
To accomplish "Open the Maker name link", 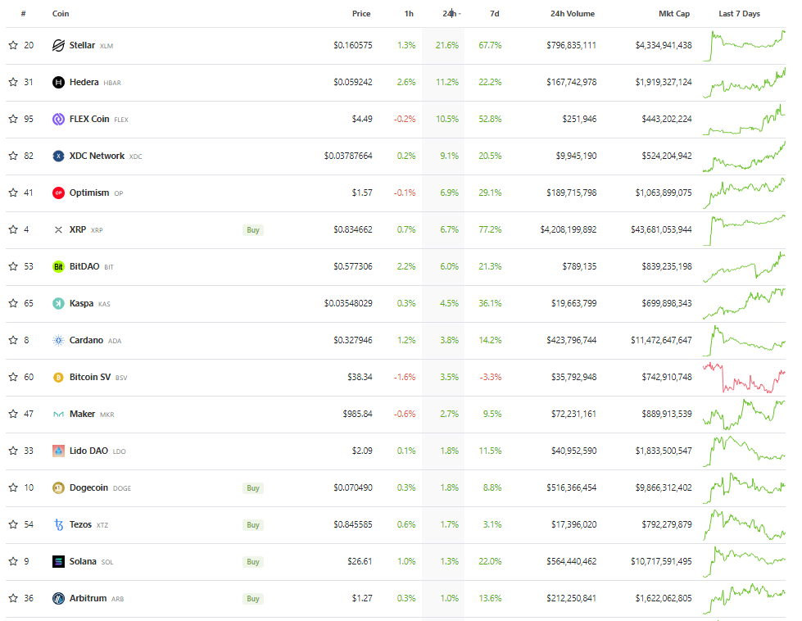I will point(82,414).
